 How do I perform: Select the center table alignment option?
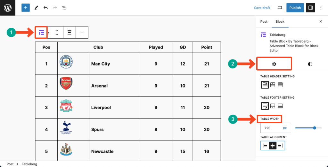(x=273, y=146)
